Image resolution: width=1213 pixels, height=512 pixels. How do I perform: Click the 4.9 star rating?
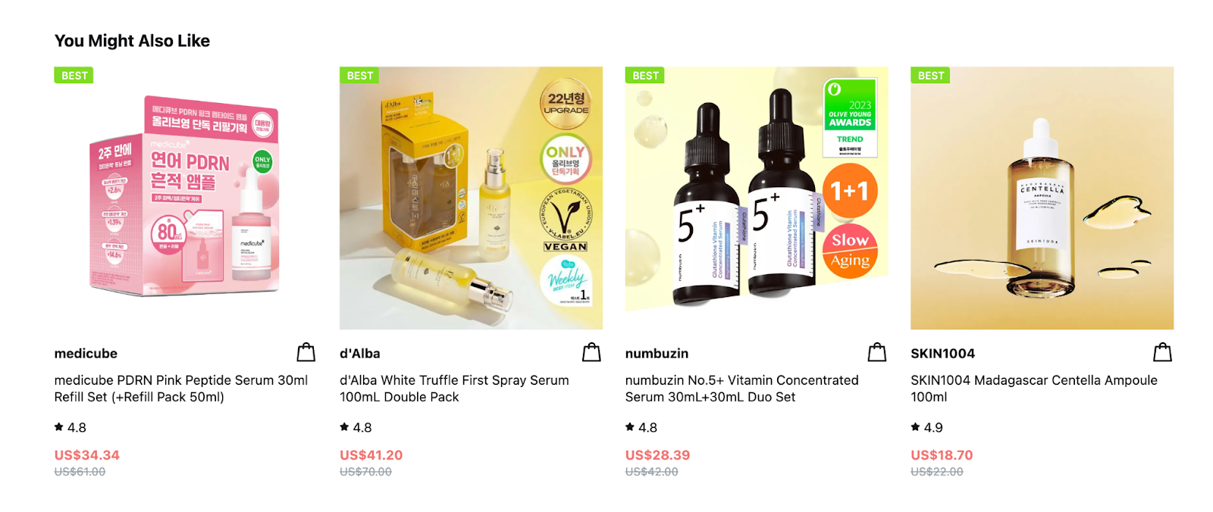[926, 428]
